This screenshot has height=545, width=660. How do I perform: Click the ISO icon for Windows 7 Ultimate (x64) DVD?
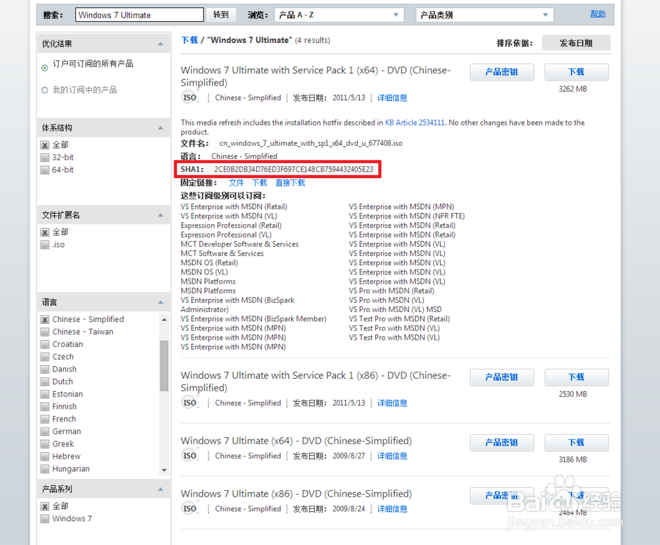[189, 456]
